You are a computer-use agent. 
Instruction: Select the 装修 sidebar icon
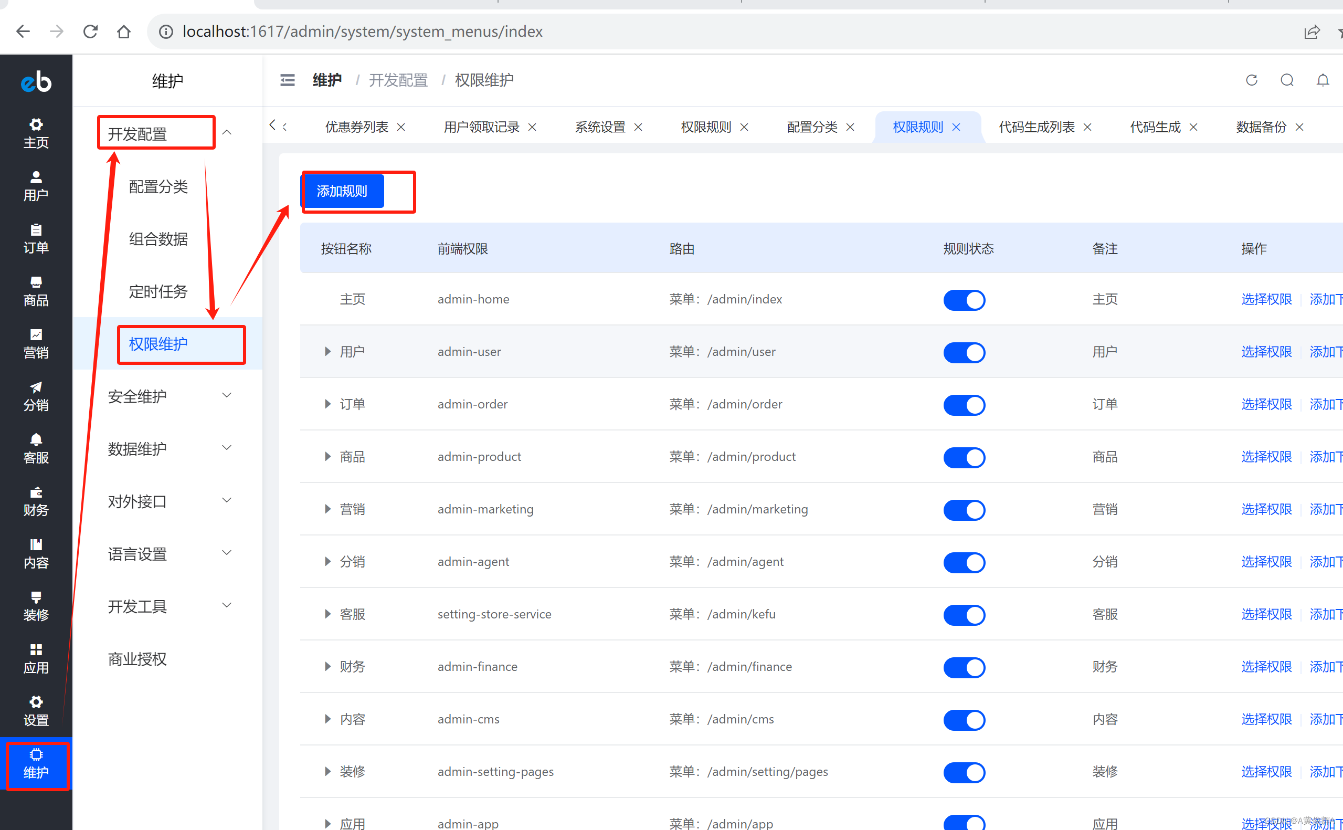36,605
